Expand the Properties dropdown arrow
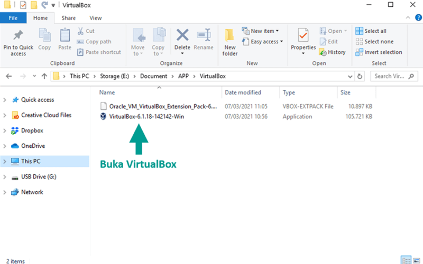 [x=303, y=53]
